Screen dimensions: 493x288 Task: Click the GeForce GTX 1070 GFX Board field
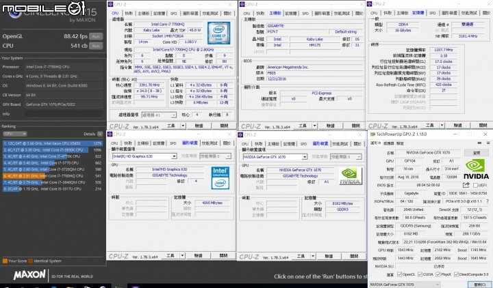pos(64,104)
